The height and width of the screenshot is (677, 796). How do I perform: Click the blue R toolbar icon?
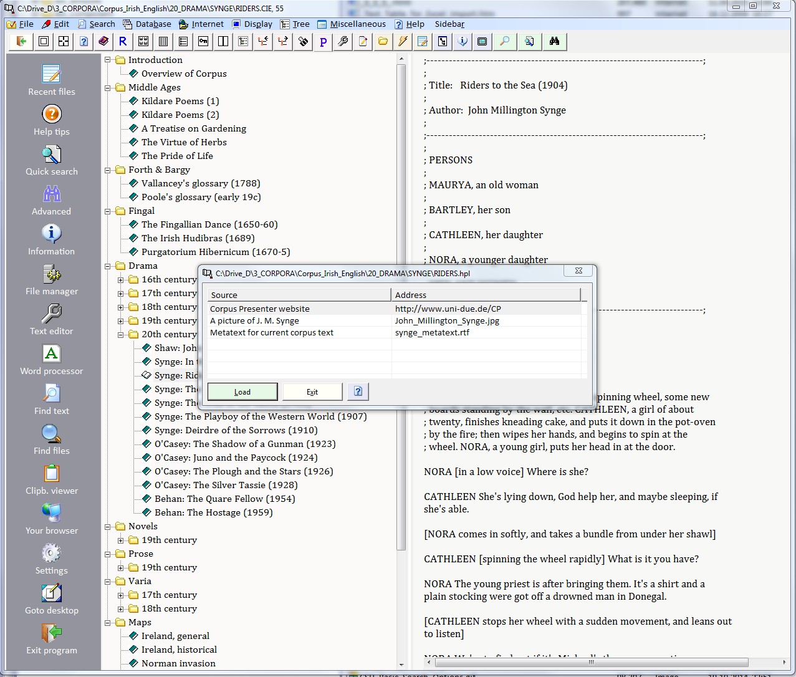point(123,42)
